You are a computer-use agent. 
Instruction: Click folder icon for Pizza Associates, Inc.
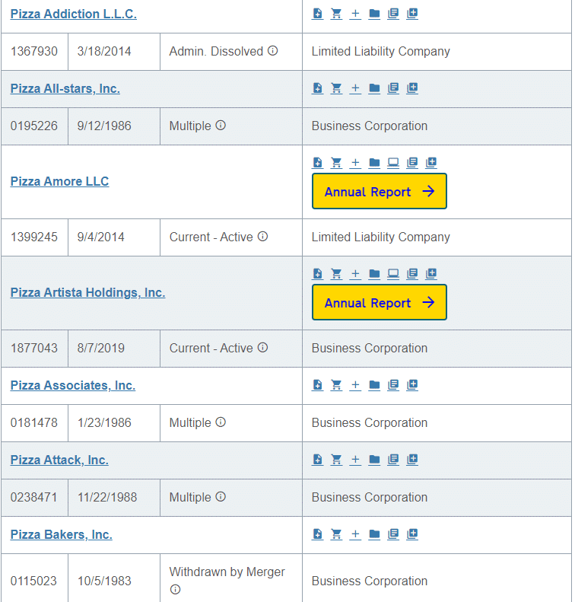click(x=374, y=385)
